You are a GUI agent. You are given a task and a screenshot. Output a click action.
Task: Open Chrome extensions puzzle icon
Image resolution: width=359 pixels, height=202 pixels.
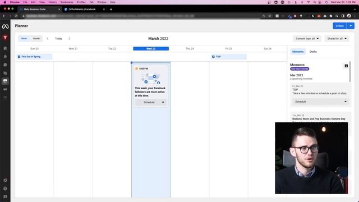(331, 16)
